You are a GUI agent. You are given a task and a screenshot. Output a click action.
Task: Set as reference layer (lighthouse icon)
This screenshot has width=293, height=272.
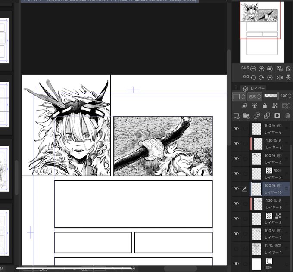[x=255, y=106]
